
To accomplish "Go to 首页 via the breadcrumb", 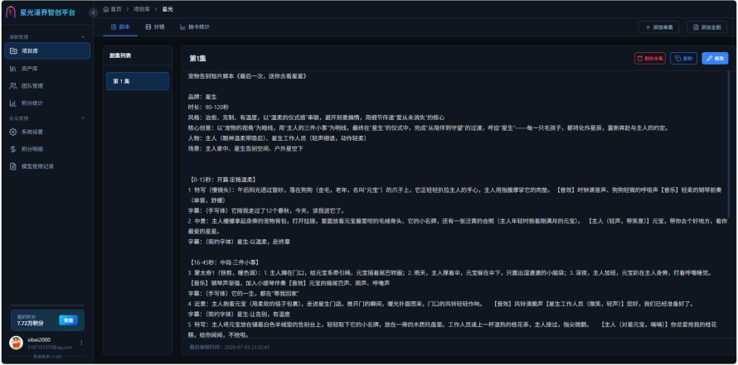I will click(x=113, y=9).
